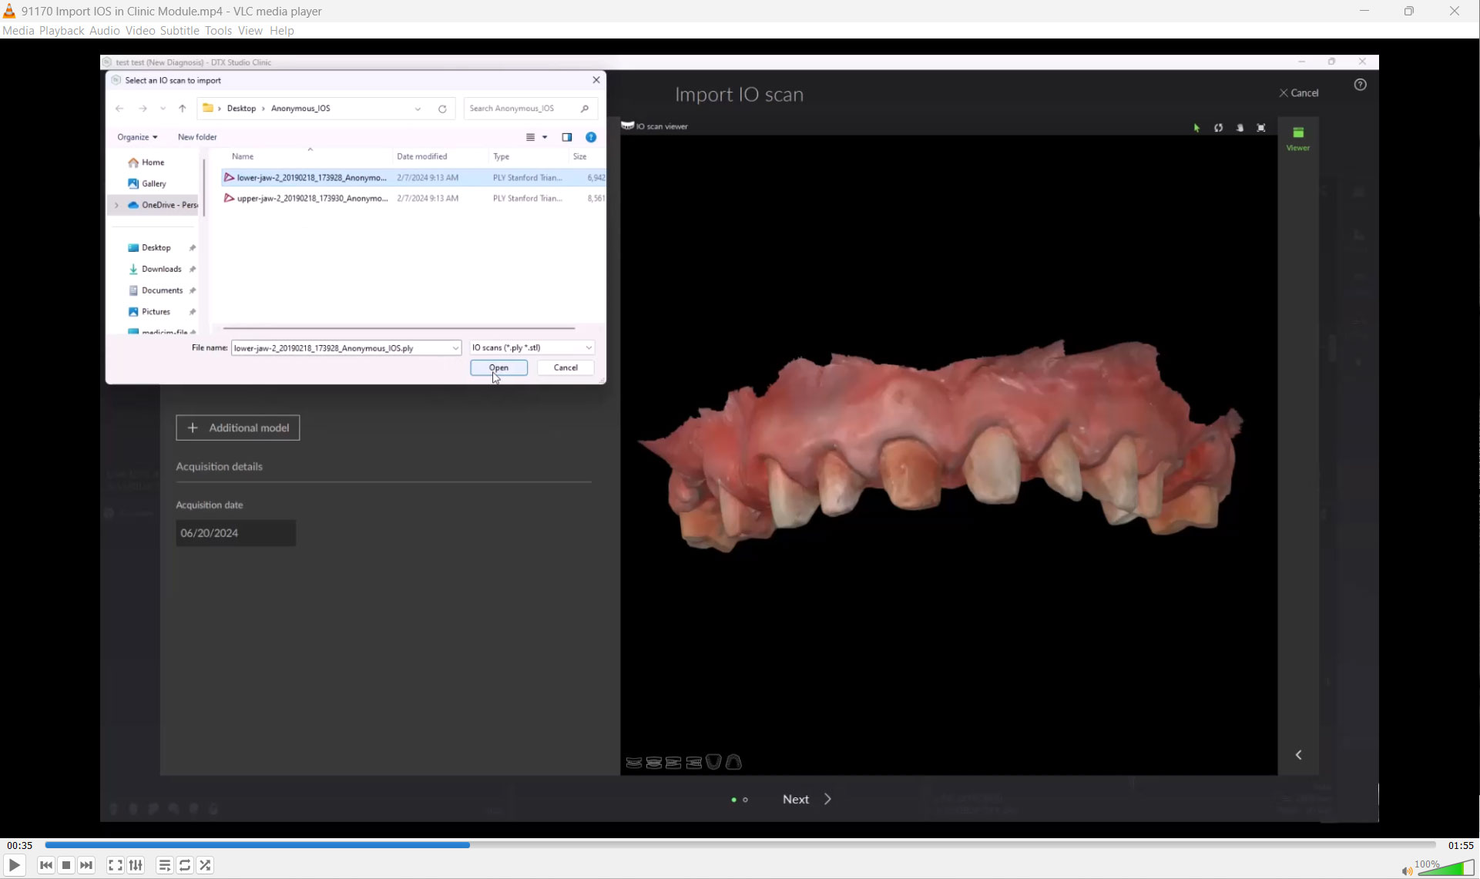The width and height of the screenshot is (1480, 879).
Task: Open the VLC Subtitle menu
Action: coord(180,31)
